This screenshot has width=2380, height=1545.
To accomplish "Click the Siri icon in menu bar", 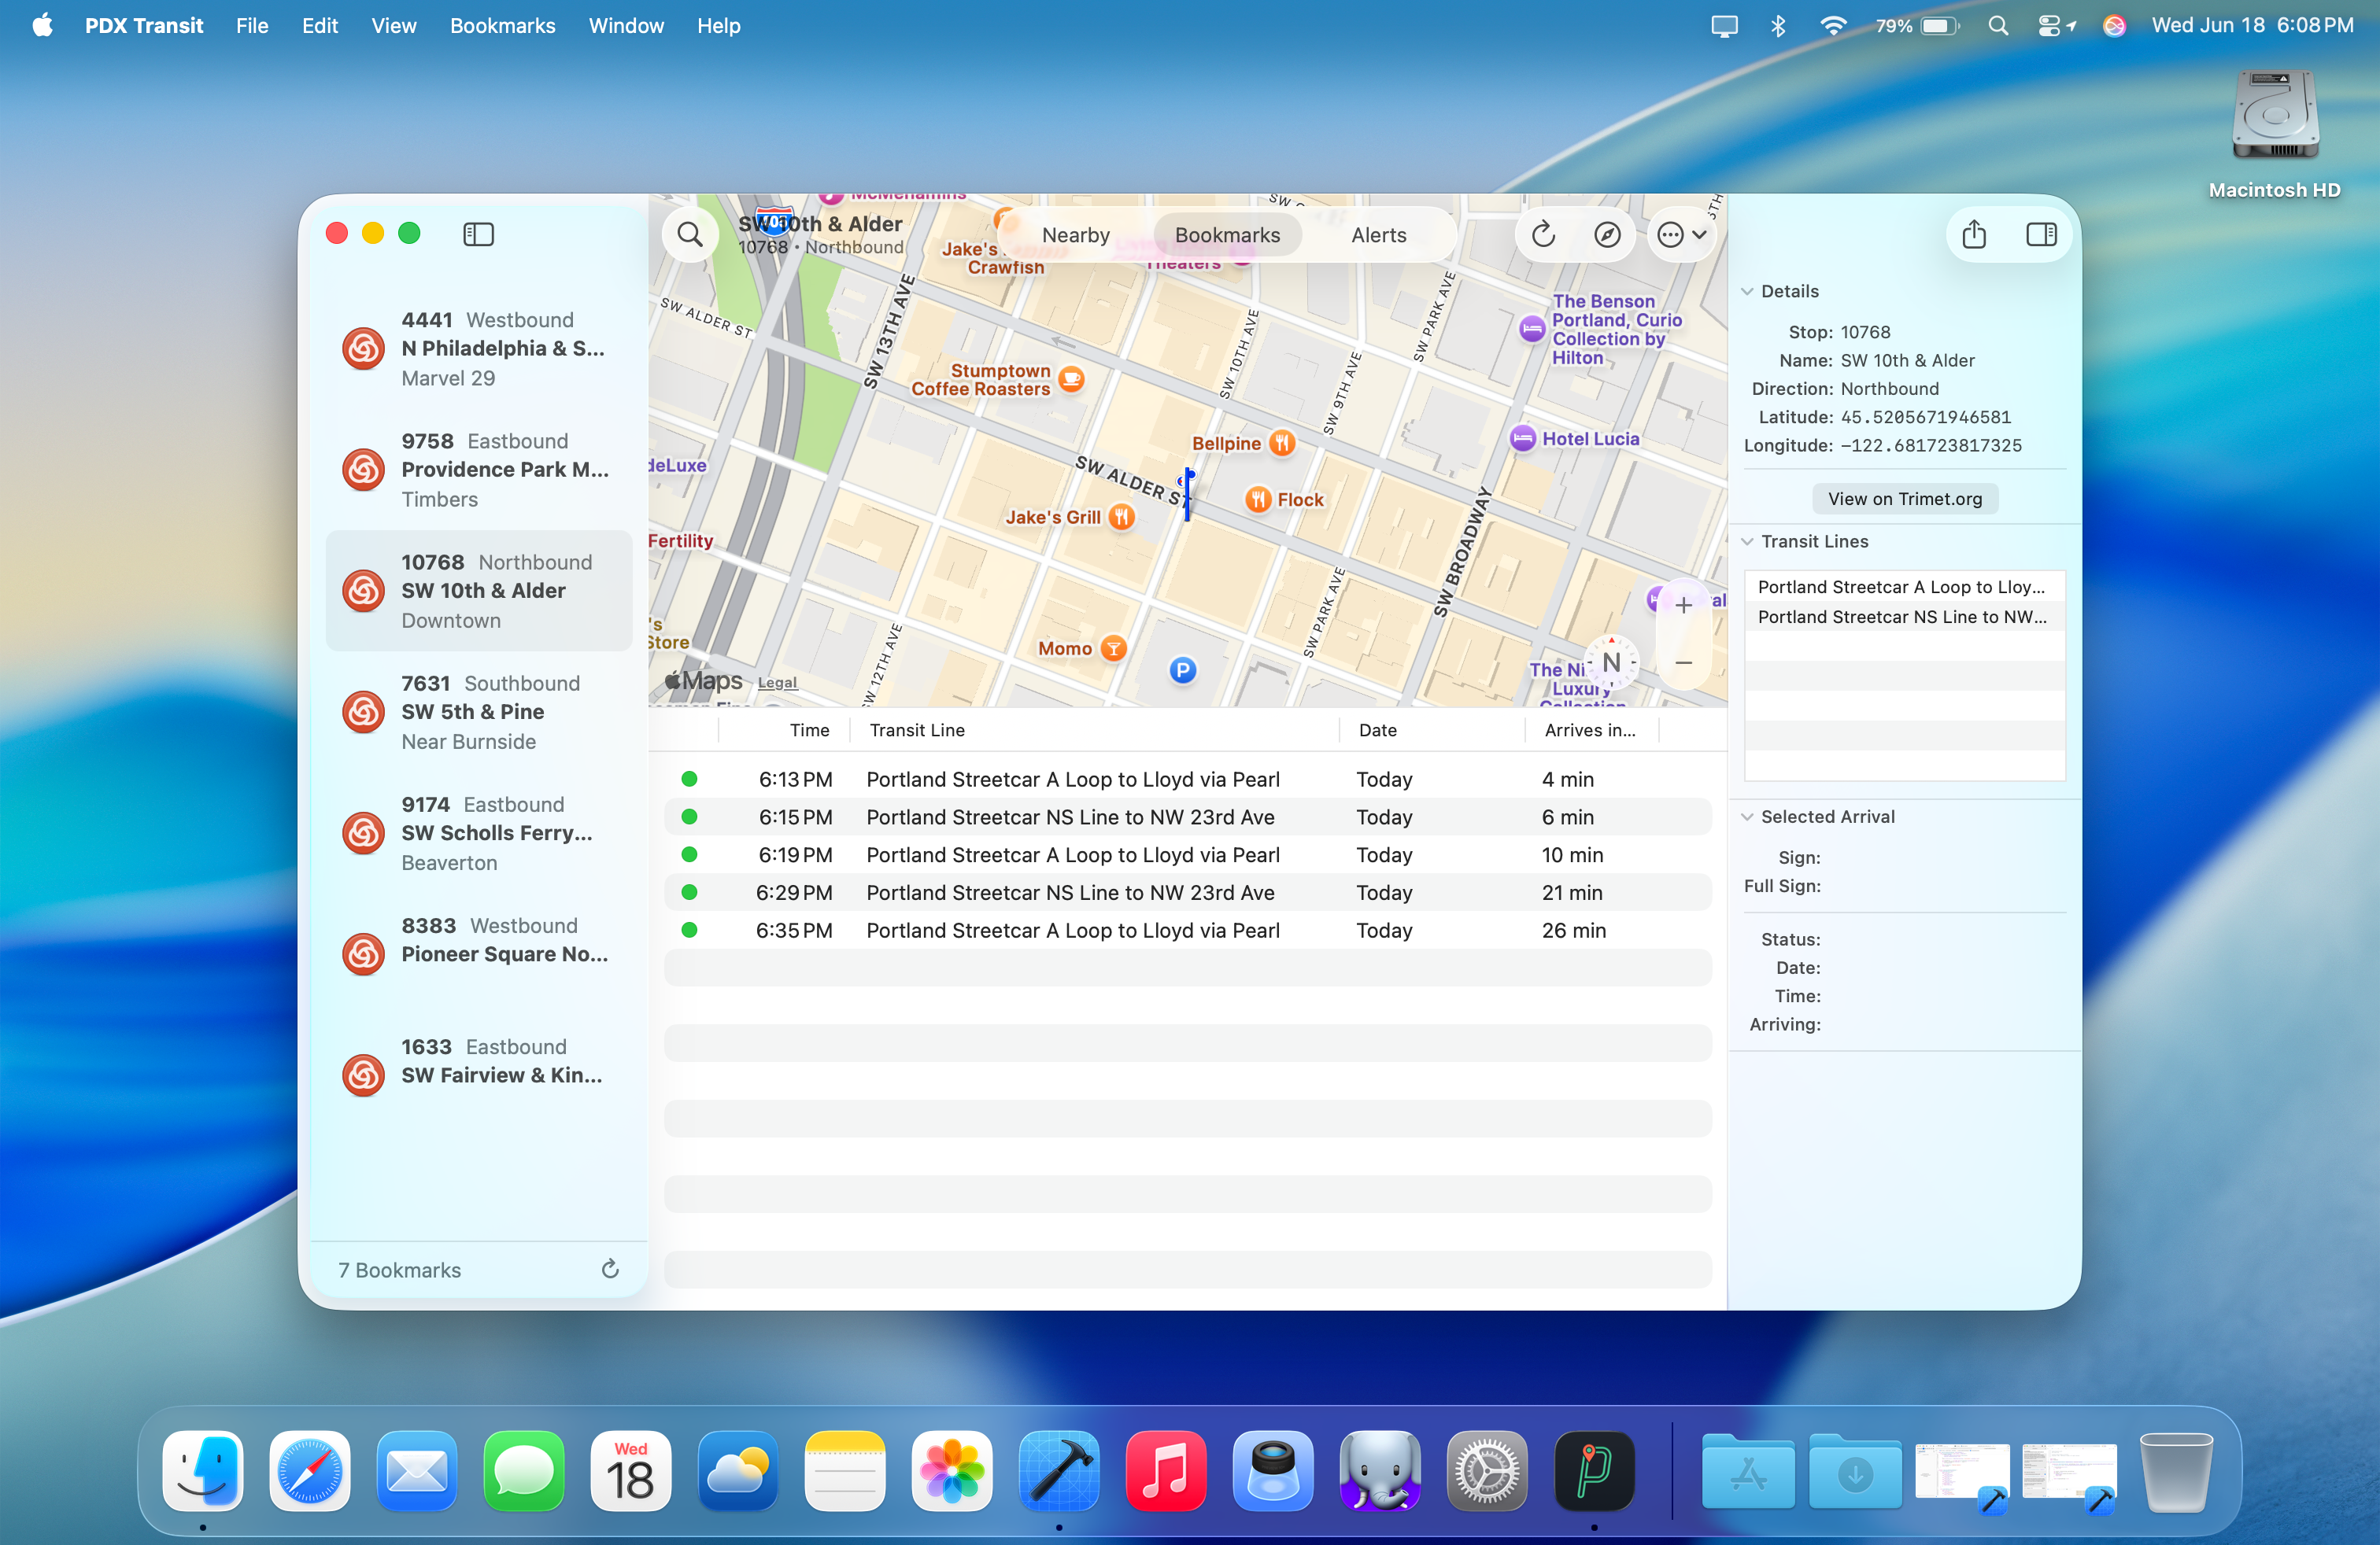I will (2114, 26).
